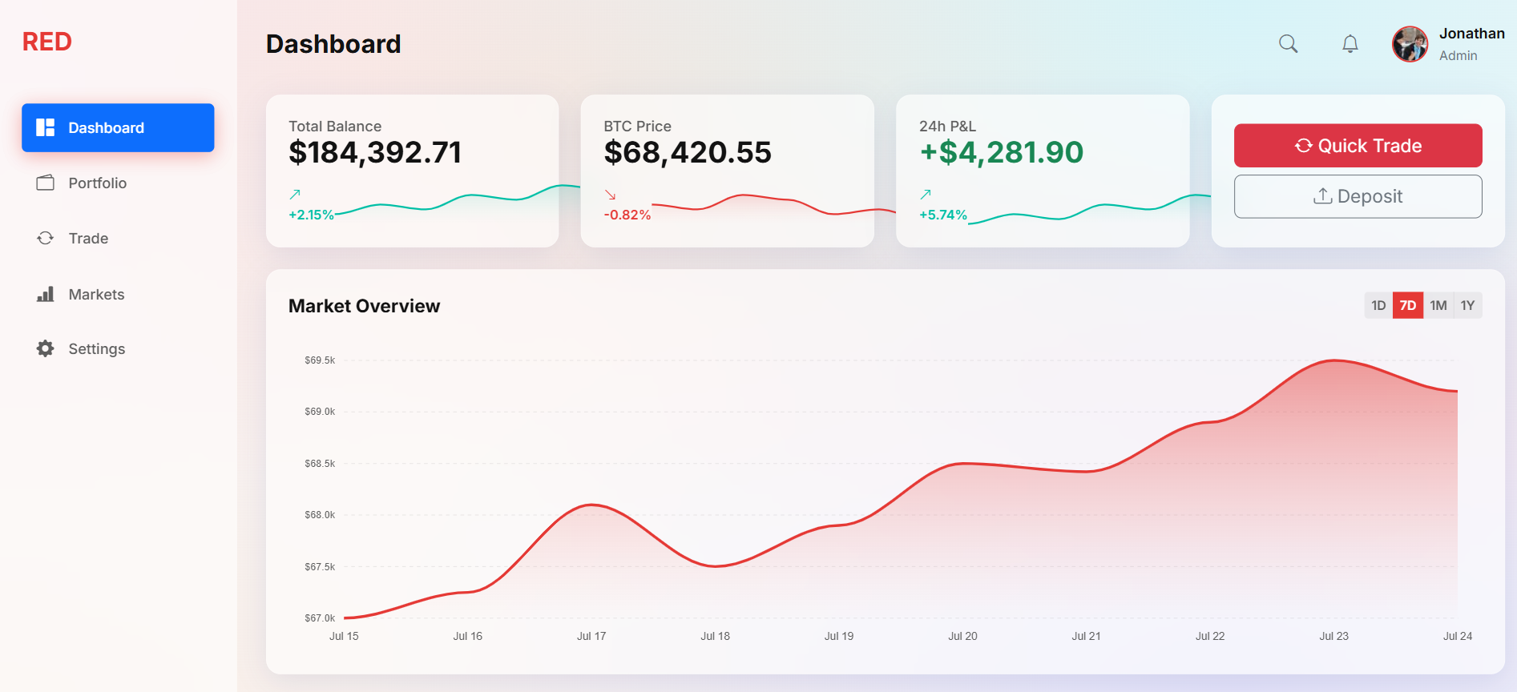Switch chart range to 1D
1517x692 pixels.
click(1378, 305)
